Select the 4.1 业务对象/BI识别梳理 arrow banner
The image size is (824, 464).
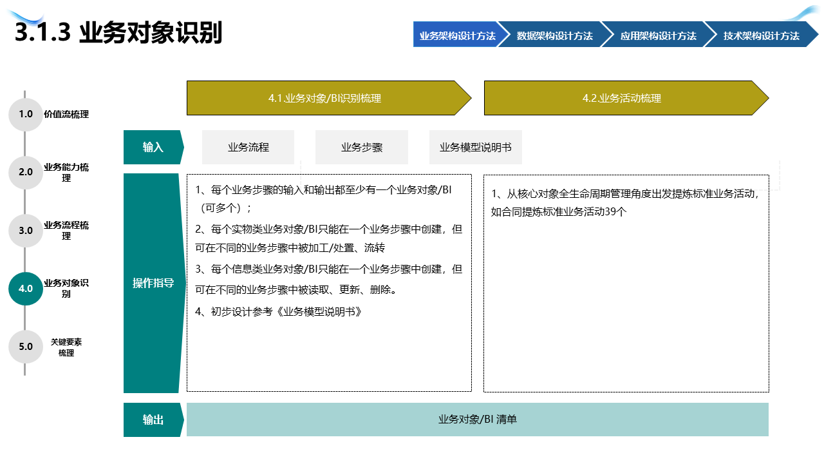tap(329, 98)
